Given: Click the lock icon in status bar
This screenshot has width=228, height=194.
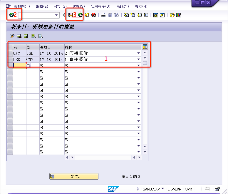Looking at the screenshot, I should 217,189.
